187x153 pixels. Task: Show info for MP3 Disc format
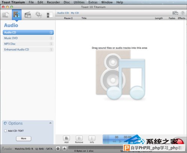click(x=51, y=44)
